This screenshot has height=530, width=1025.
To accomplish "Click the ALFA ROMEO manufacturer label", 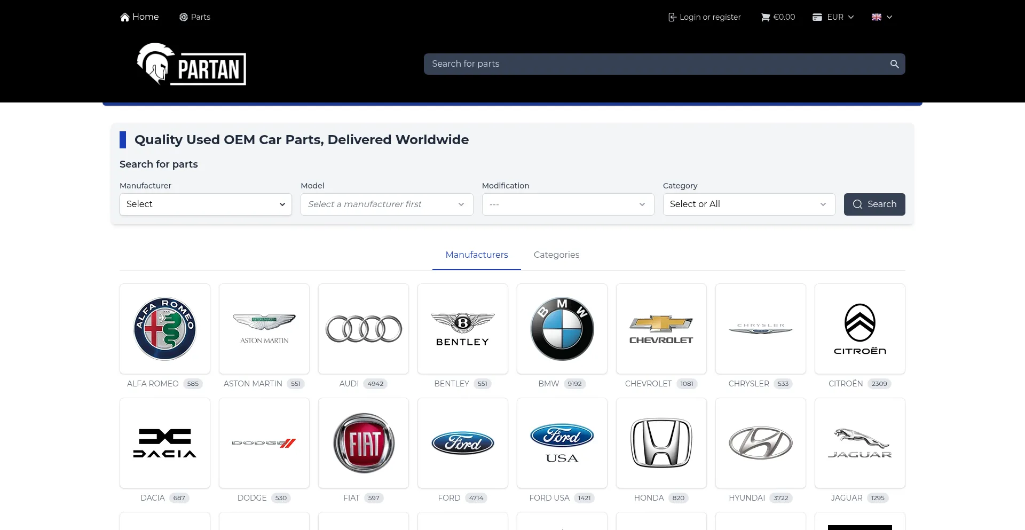I will (x=153, y=384).
